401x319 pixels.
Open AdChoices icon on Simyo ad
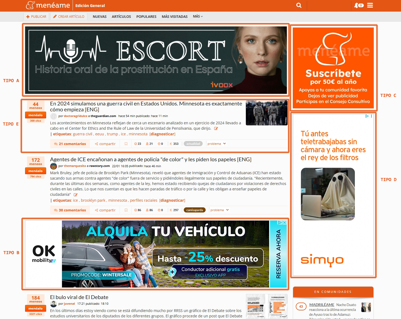[x=367, y=116]
